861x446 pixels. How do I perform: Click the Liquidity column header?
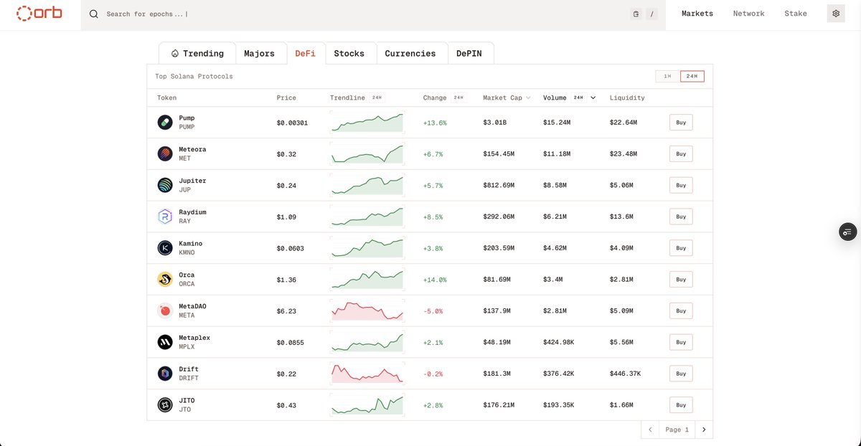[x=627, y=98]
